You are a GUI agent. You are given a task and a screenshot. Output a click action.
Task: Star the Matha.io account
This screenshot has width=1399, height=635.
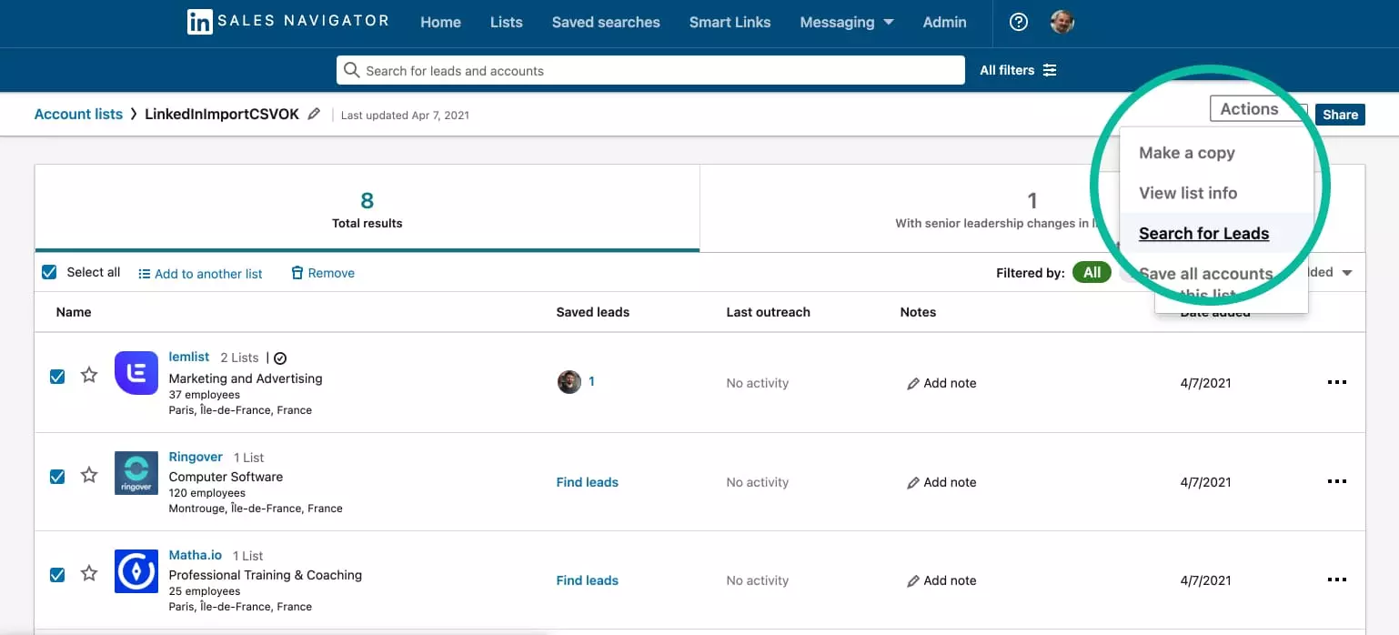[x=89, y=573]
